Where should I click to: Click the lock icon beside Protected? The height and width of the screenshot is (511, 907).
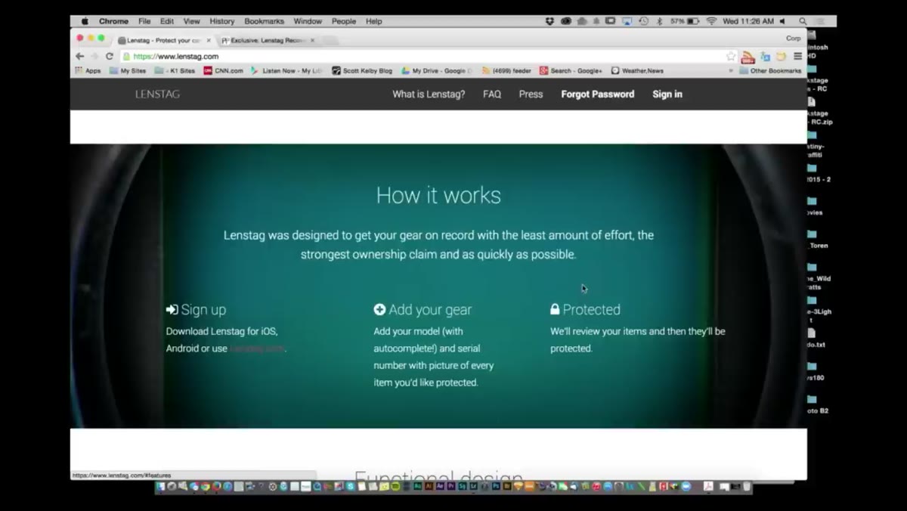[x=555, y=309]
